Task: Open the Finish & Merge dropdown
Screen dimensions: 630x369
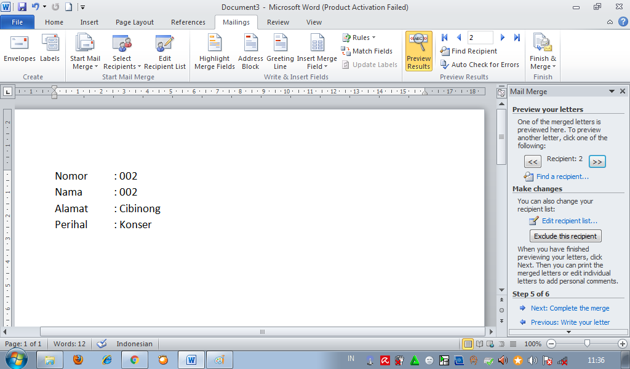Action: point(542,50)
